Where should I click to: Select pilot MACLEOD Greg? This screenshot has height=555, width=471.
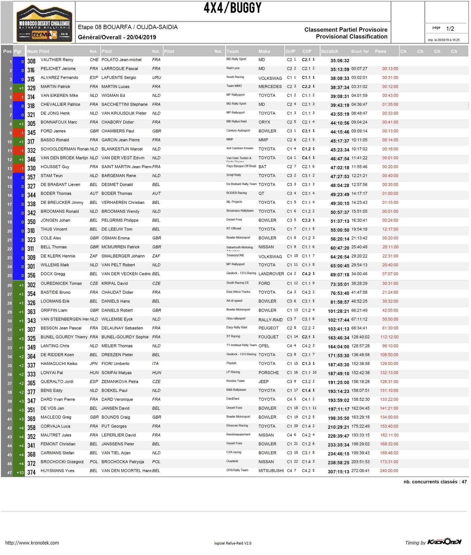pos(56,417)
